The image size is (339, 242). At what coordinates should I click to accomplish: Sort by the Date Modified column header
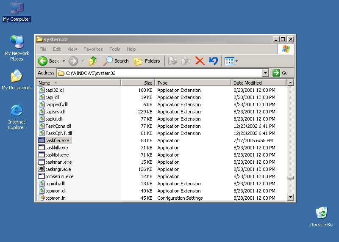point(258,82)
